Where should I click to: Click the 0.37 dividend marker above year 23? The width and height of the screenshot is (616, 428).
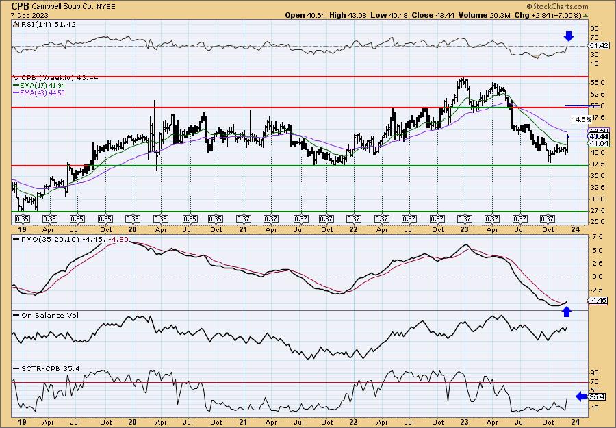pos(465,218)
